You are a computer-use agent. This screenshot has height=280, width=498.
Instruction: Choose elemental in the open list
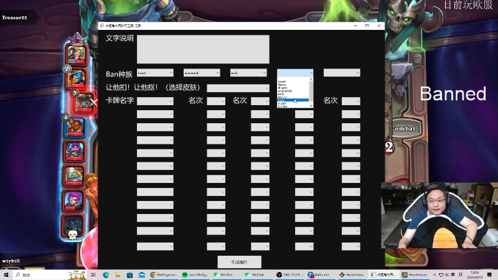point(293,91)
